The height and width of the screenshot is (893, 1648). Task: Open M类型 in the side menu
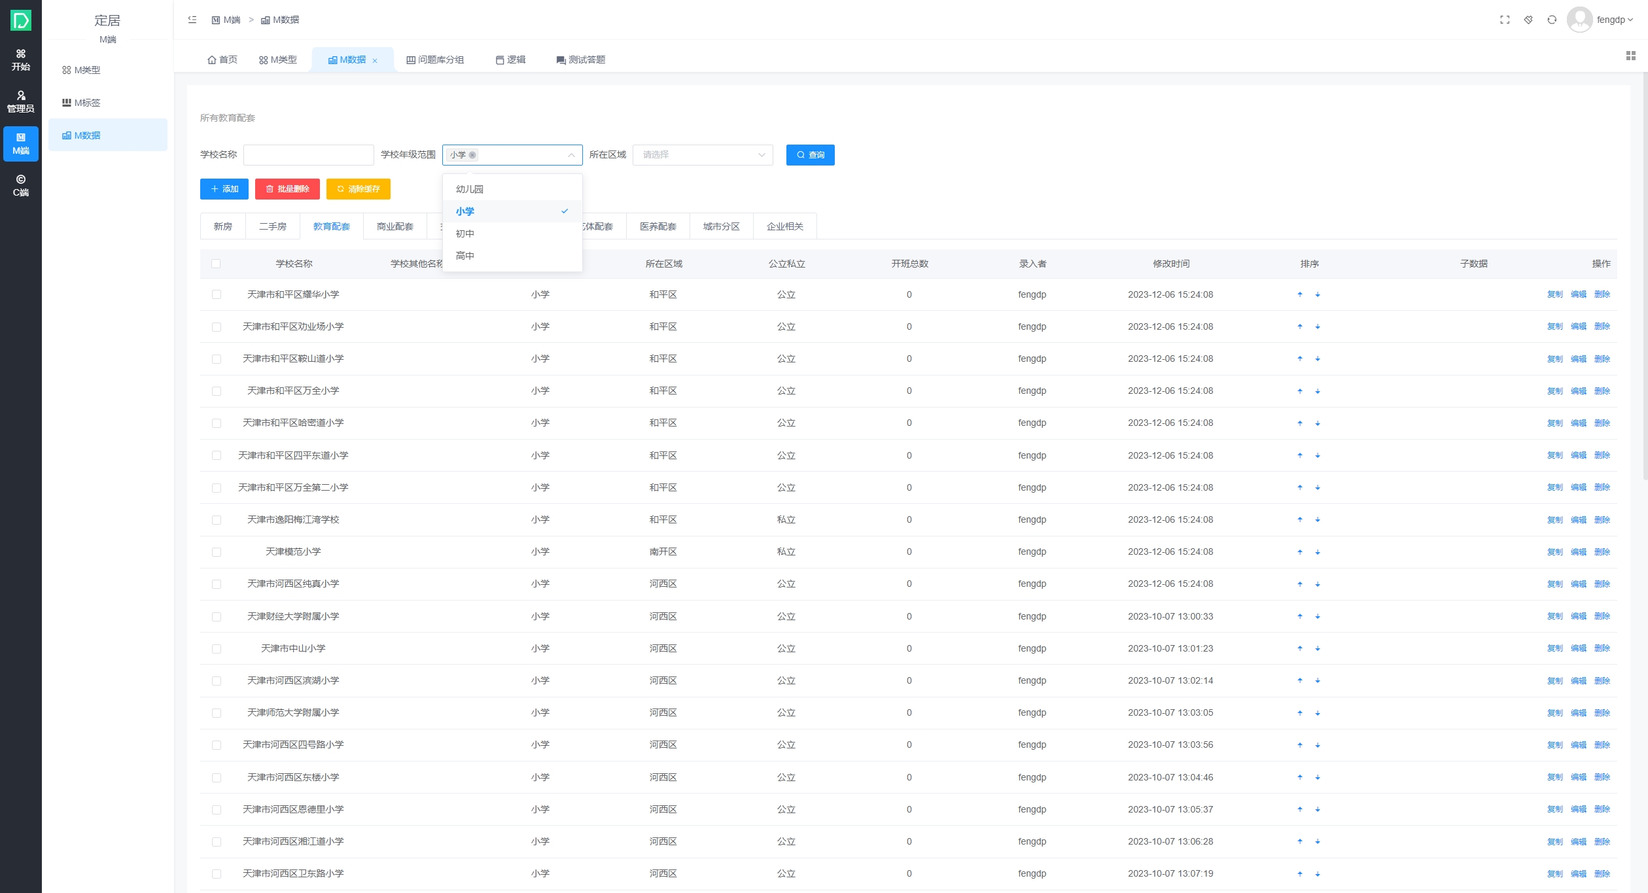pos(108,70)
